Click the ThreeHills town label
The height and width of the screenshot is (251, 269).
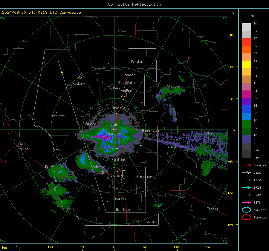point(150,130)
